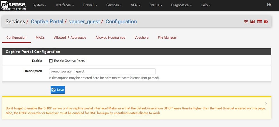Open the Allowed IP Addresses tab
Viewport: 279px width, 127px height.
(70, 38)
